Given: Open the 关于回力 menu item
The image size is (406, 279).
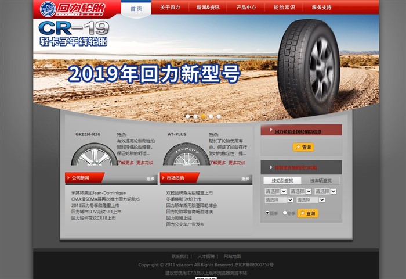Looking at the screenshot, I should (170, 8).
